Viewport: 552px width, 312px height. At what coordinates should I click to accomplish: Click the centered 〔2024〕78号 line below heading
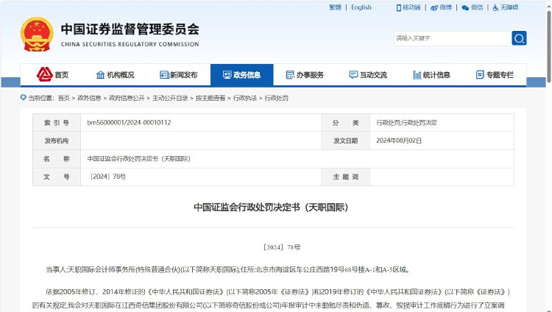pyautogui.click(x=282, y=247)
